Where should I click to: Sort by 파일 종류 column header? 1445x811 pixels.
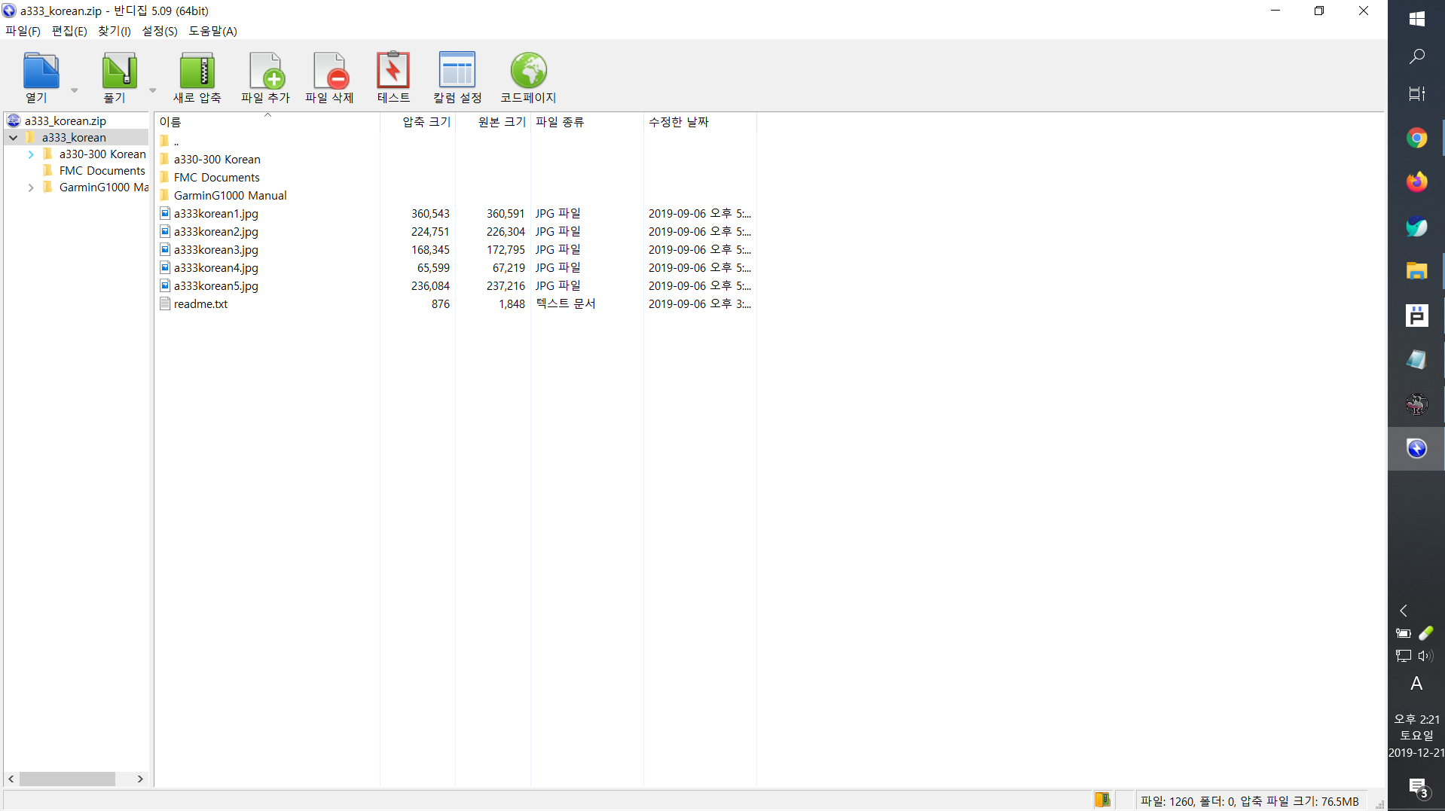click(587, 121)
